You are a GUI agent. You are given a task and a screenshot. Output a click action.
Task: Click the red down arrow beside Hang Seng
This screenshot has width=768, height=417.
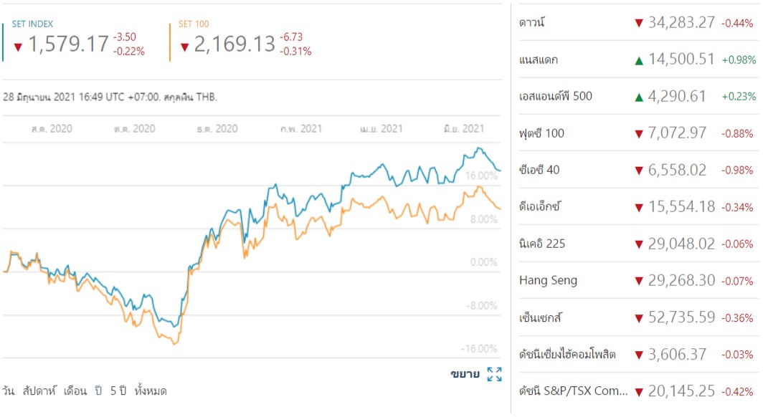point(638,281)
